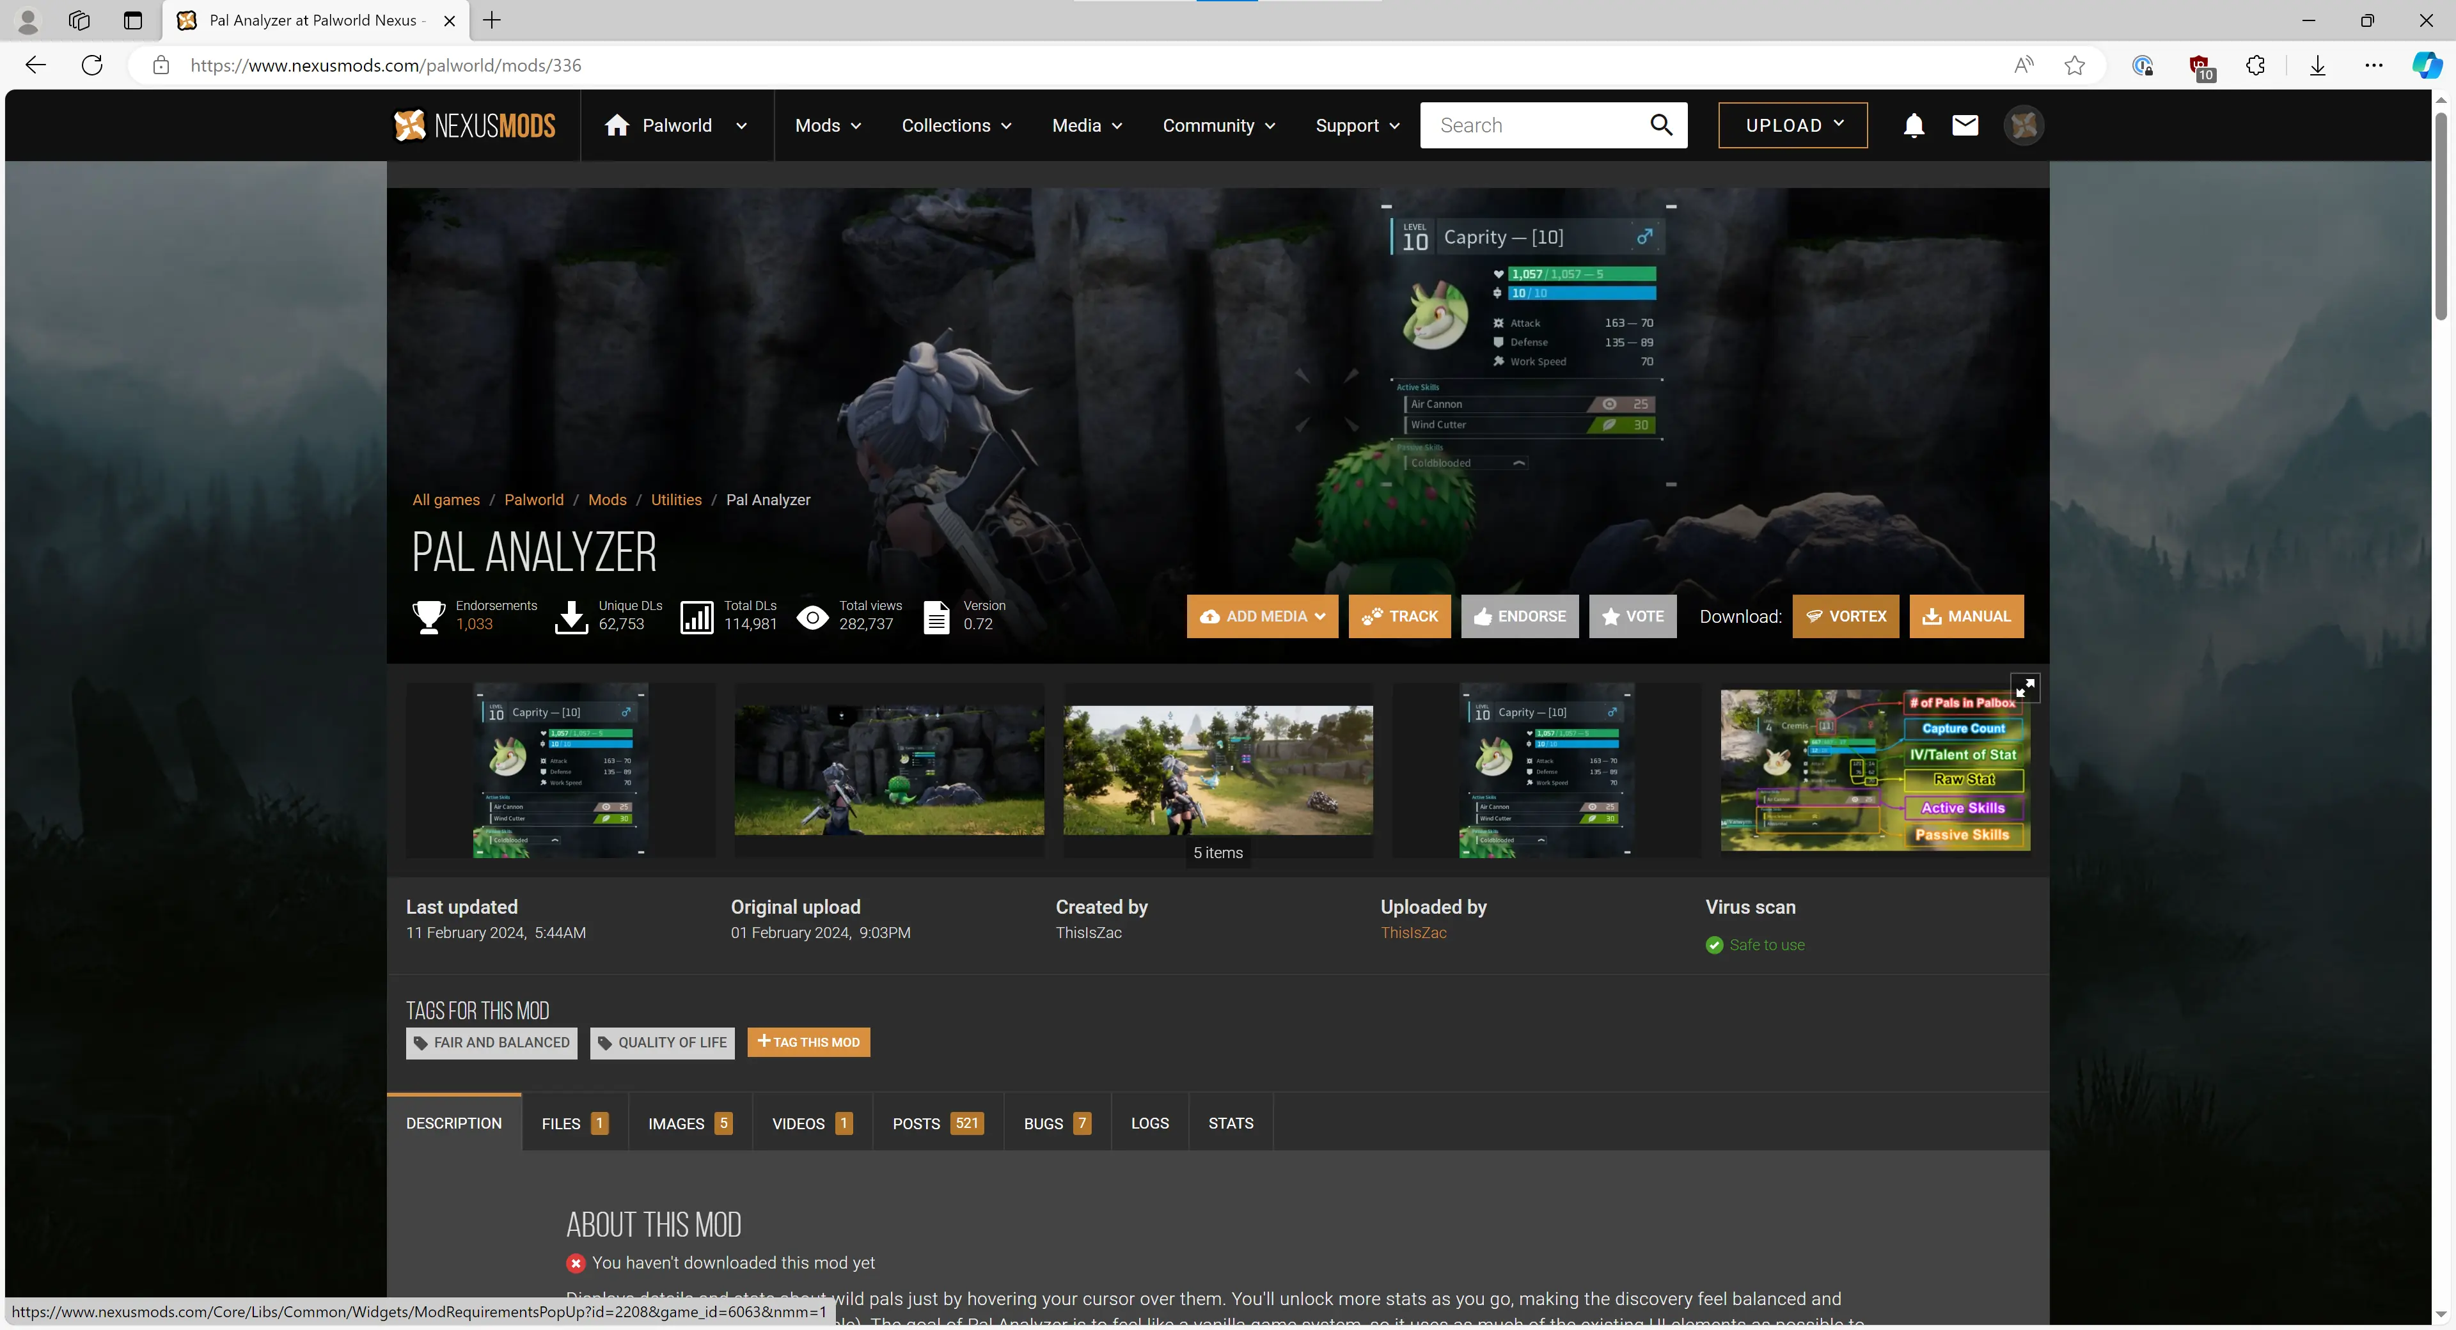This screenshot has height=1330, width=2456.
Task: Click the ENDORSE button
Action: tap(1520, 616)
